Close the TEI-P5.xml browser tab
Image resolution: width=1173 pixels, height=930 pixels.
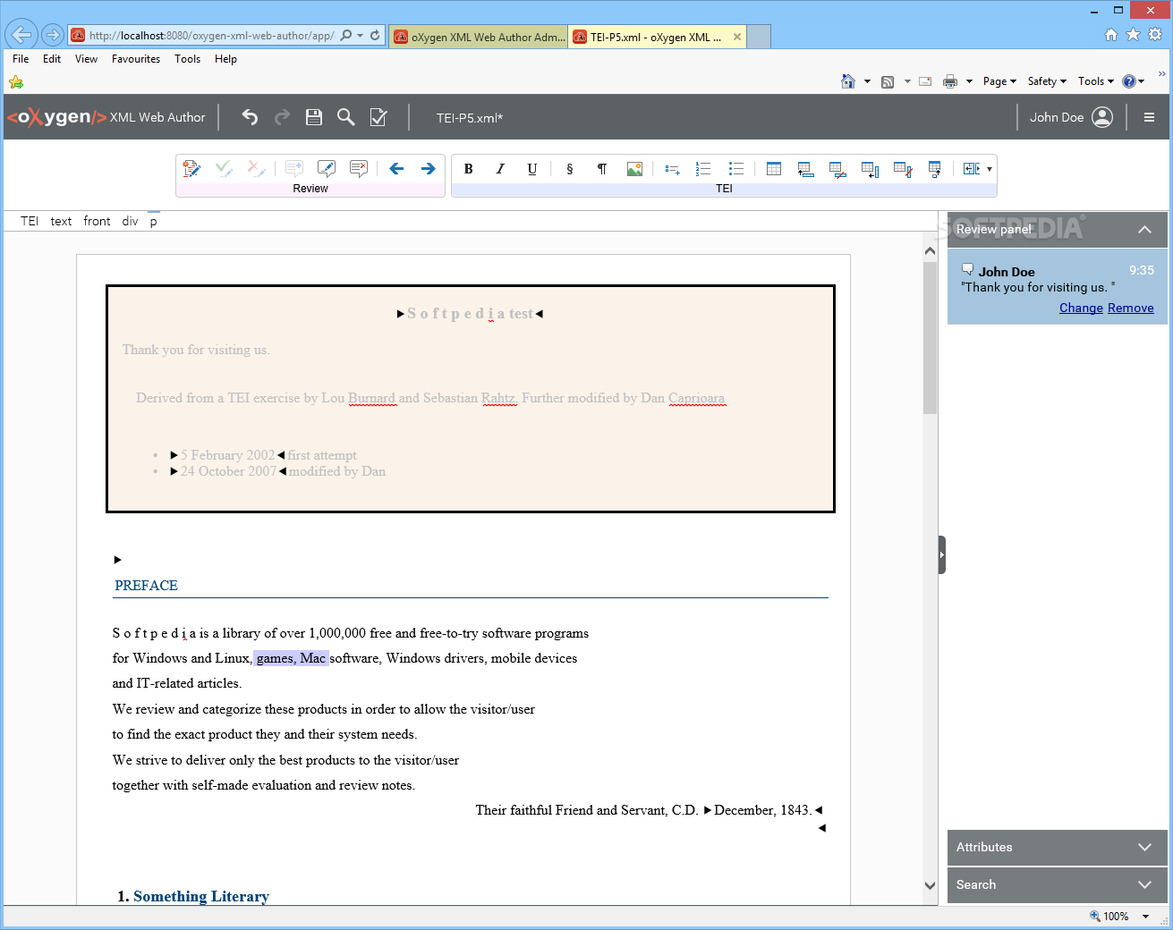736,37
